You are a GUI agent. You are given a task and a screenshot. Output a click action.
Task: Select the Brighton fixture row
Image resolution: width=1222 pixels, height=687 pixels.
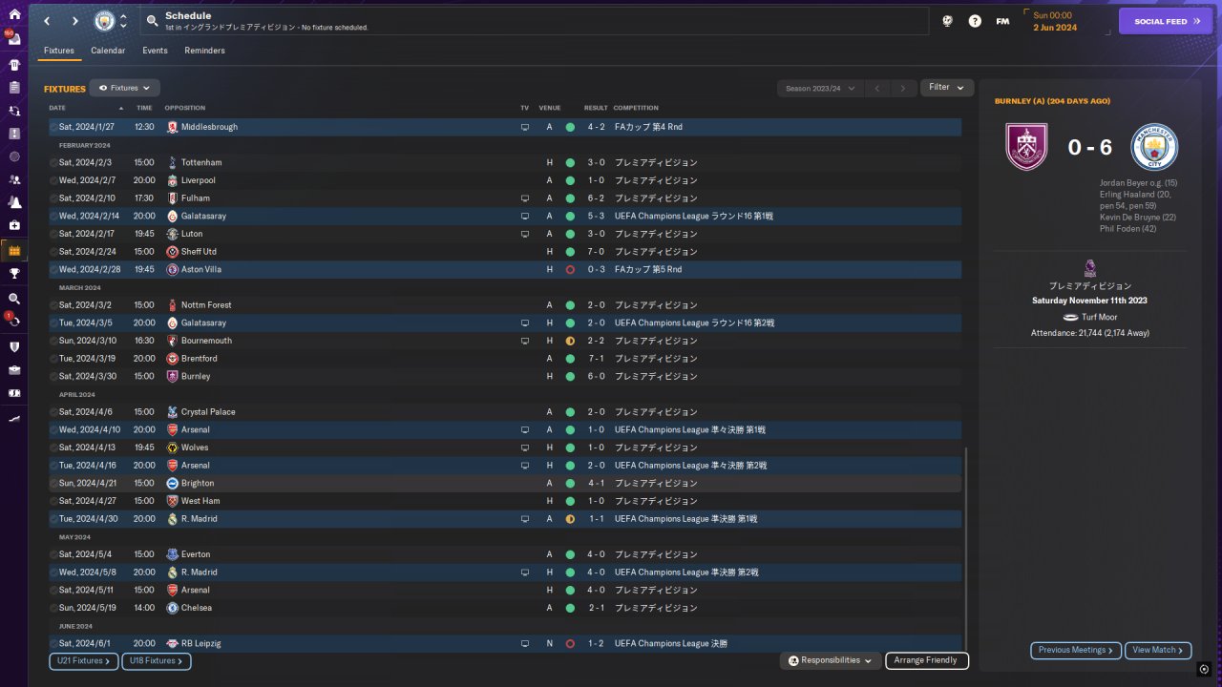point(505,484)
